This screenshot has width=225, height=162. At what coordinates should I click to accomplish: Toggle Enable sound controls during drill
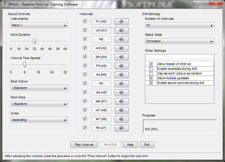pyautogui.click(x=151, y=83)
